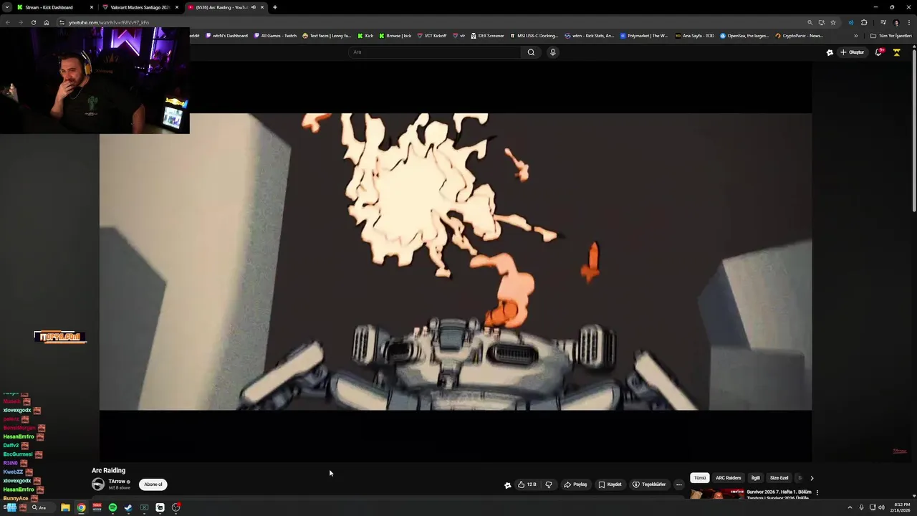Screen dimensions: 917x516
Task: Open wtcN's Dashboard bookmark
Action: [227, 36]
